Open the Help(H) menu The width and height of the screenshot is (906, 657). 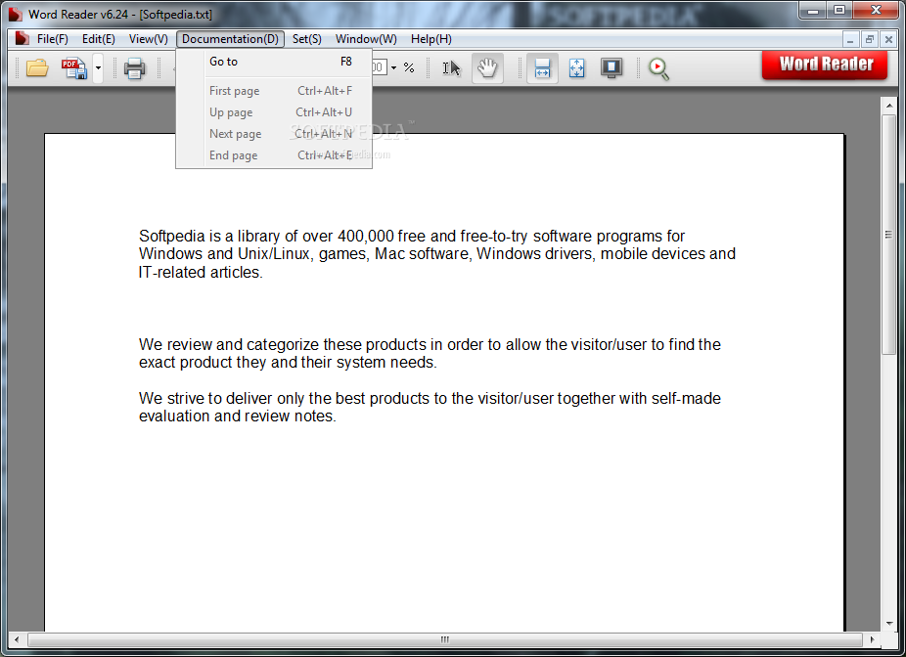tap(431, 39)
